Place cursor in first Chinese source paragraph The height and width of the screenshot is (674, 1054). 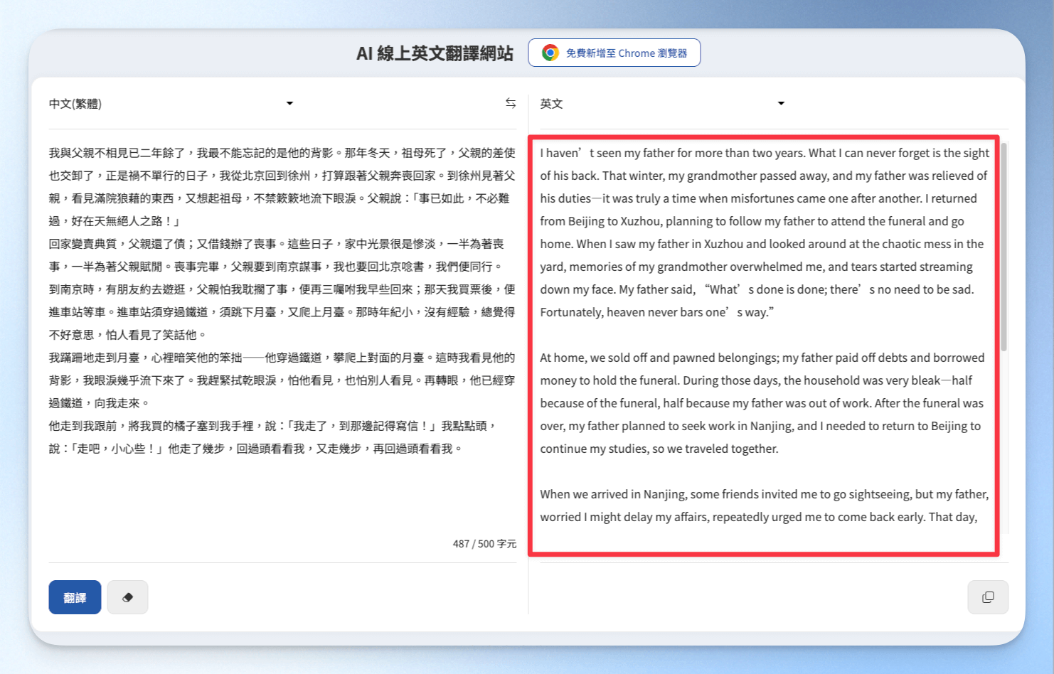click(x=282, y=186)
